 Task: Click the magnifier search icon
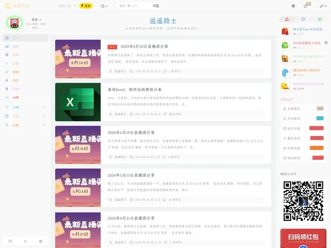[157, 6]
